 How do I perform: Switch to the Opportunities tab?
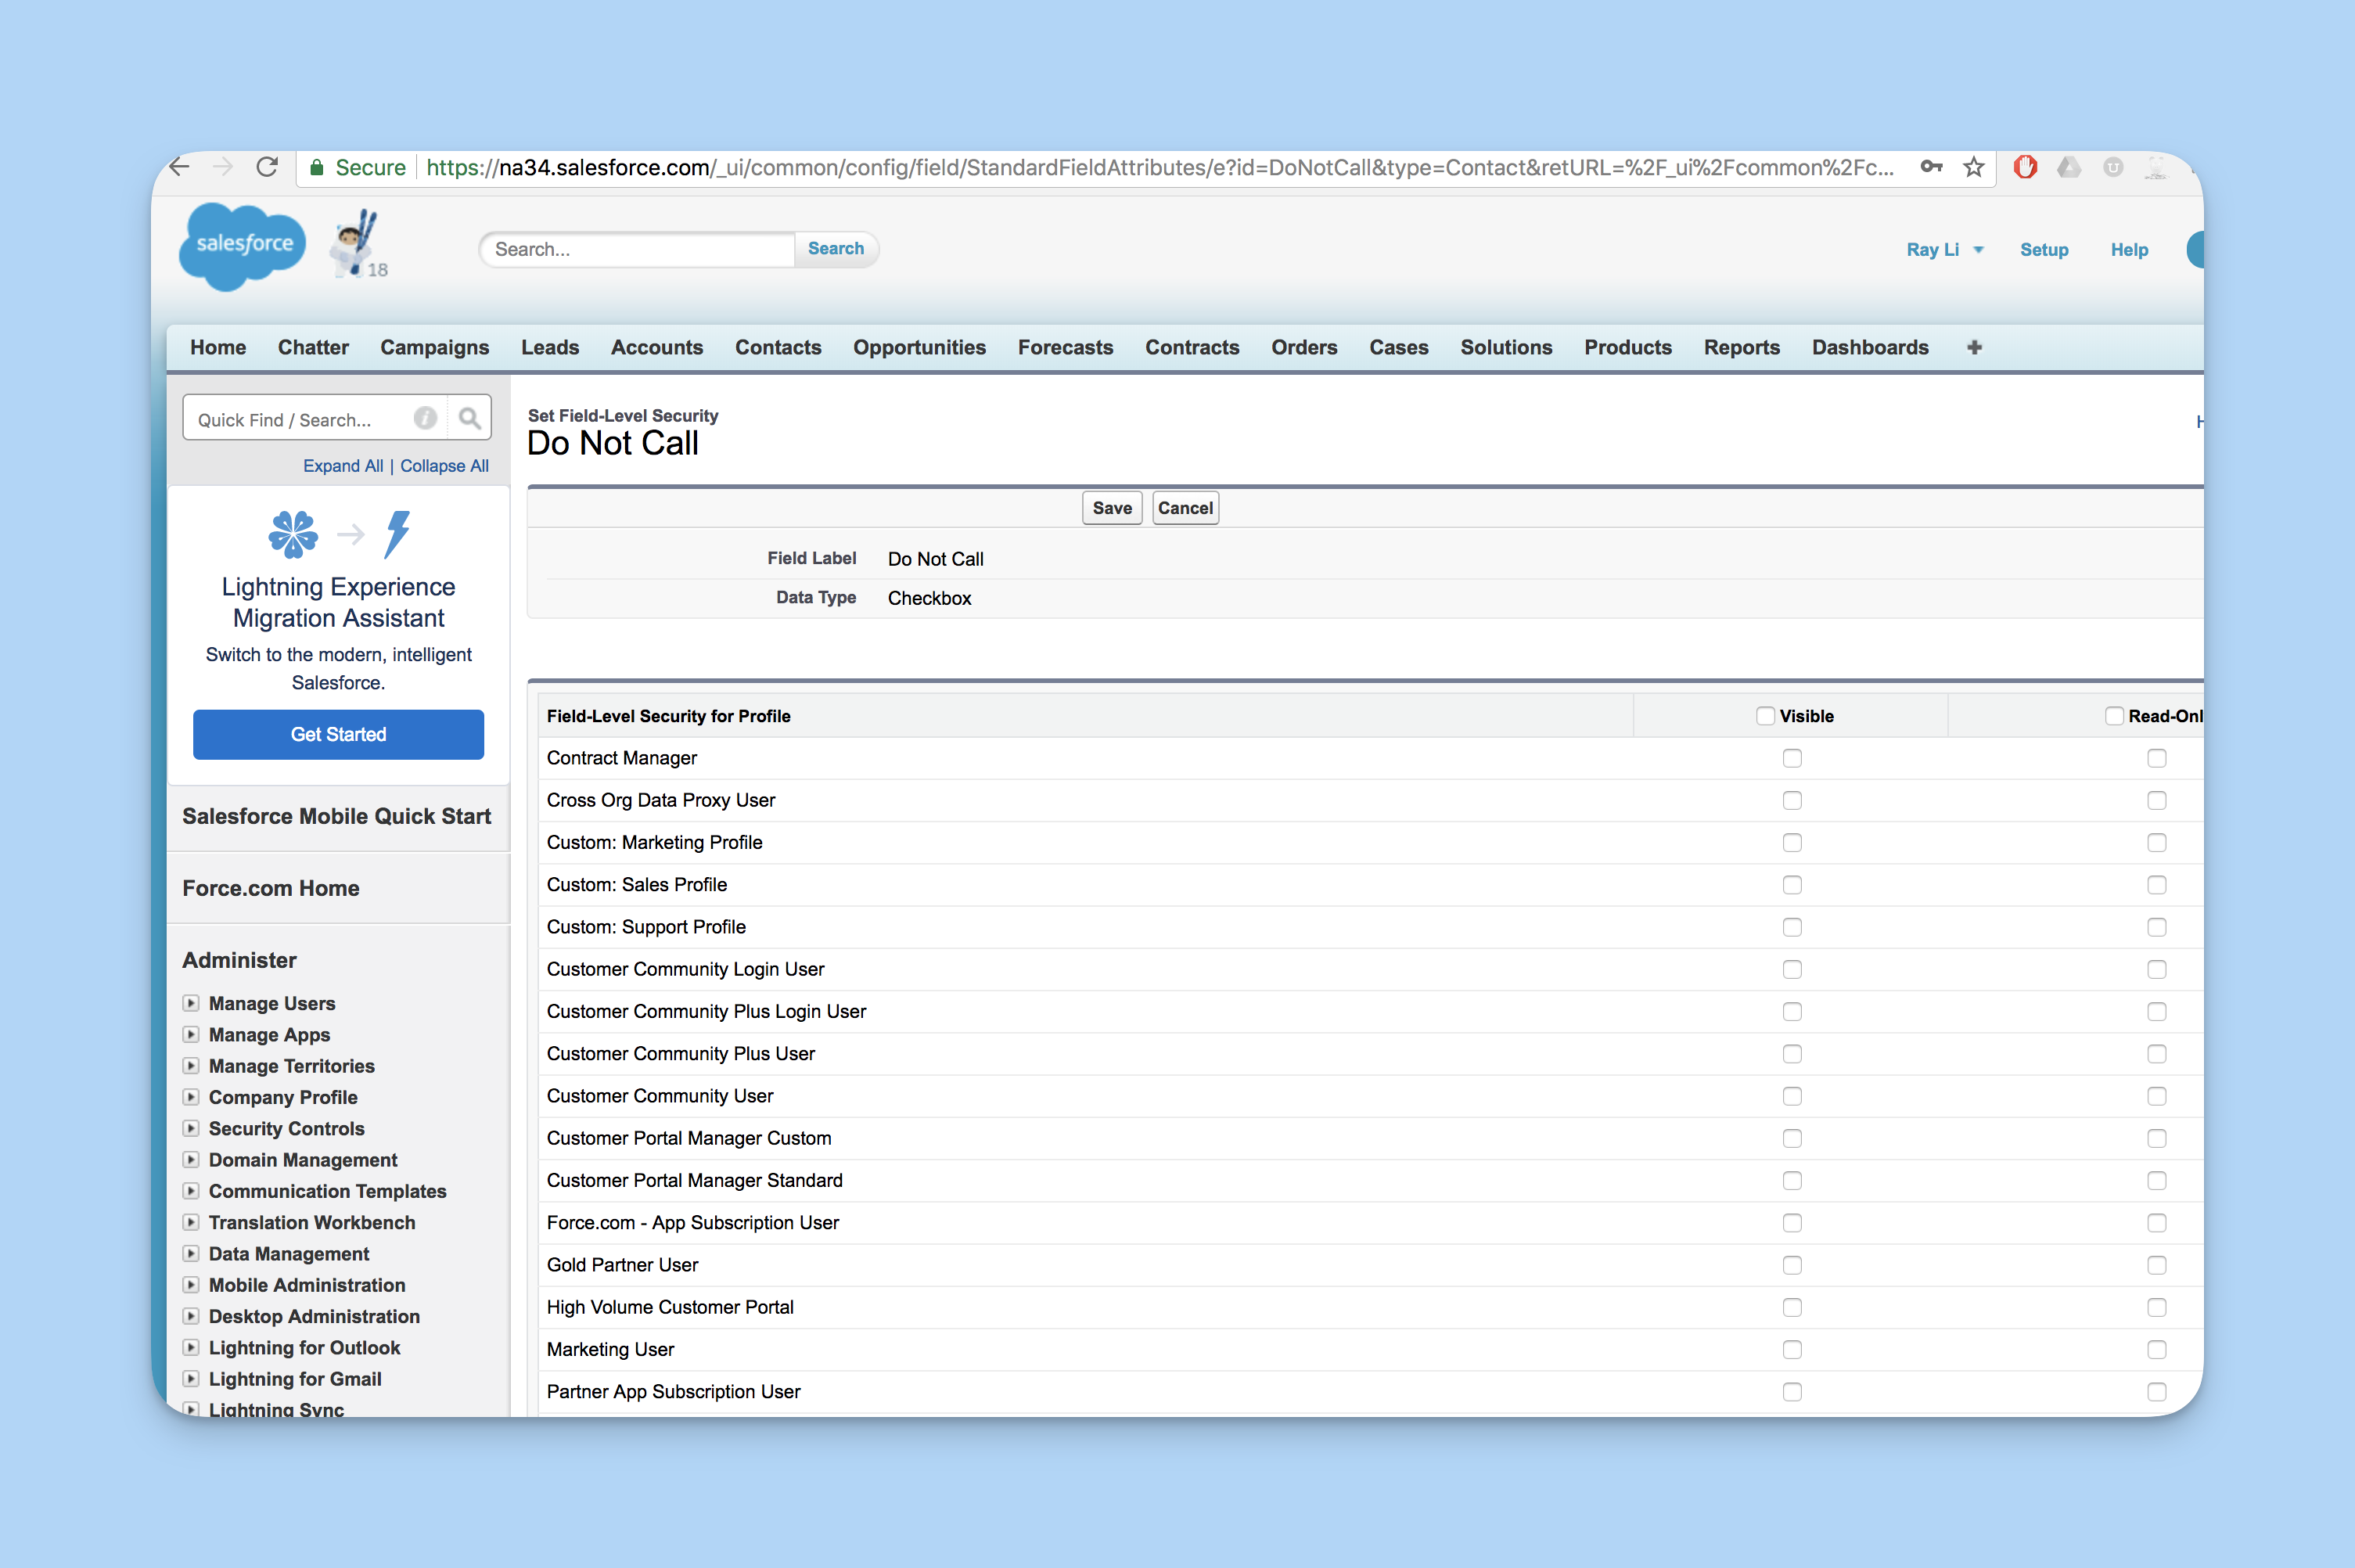coord(918,347)
